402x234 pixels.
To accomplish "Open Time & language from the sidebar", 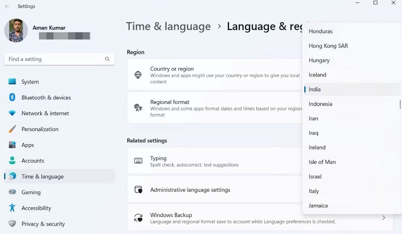I will [x=42, y=176].
